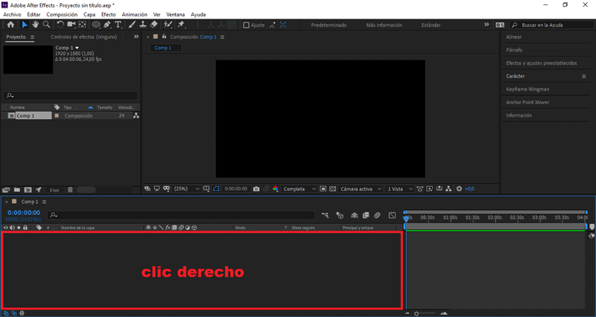Select the Puppet Pin tool
The width and height of the screenshot is (596, 317).
[x=181, y=25]
